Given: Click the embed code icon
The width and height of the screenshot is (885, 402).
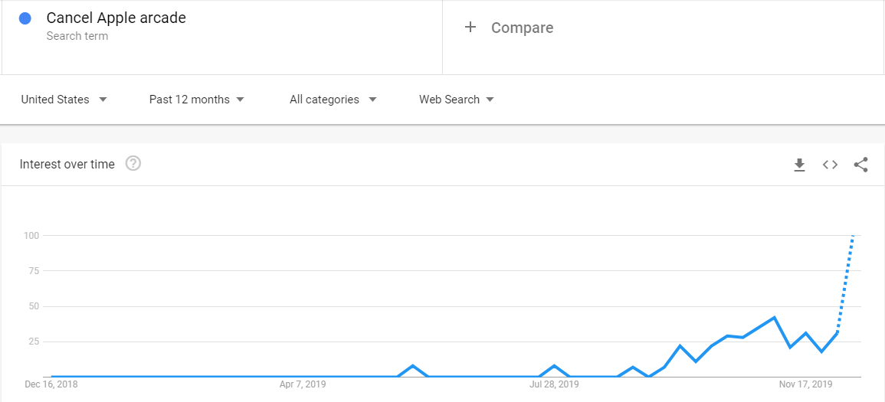Looking at the screenshot, I should [x=830, y=165].
